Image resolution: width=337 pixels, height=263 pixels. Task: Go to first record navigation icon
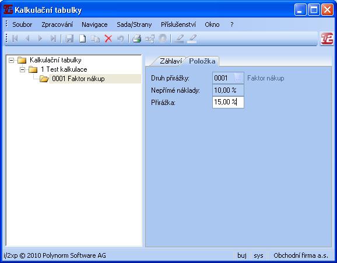pyautogui.click(x=15, y=38)
